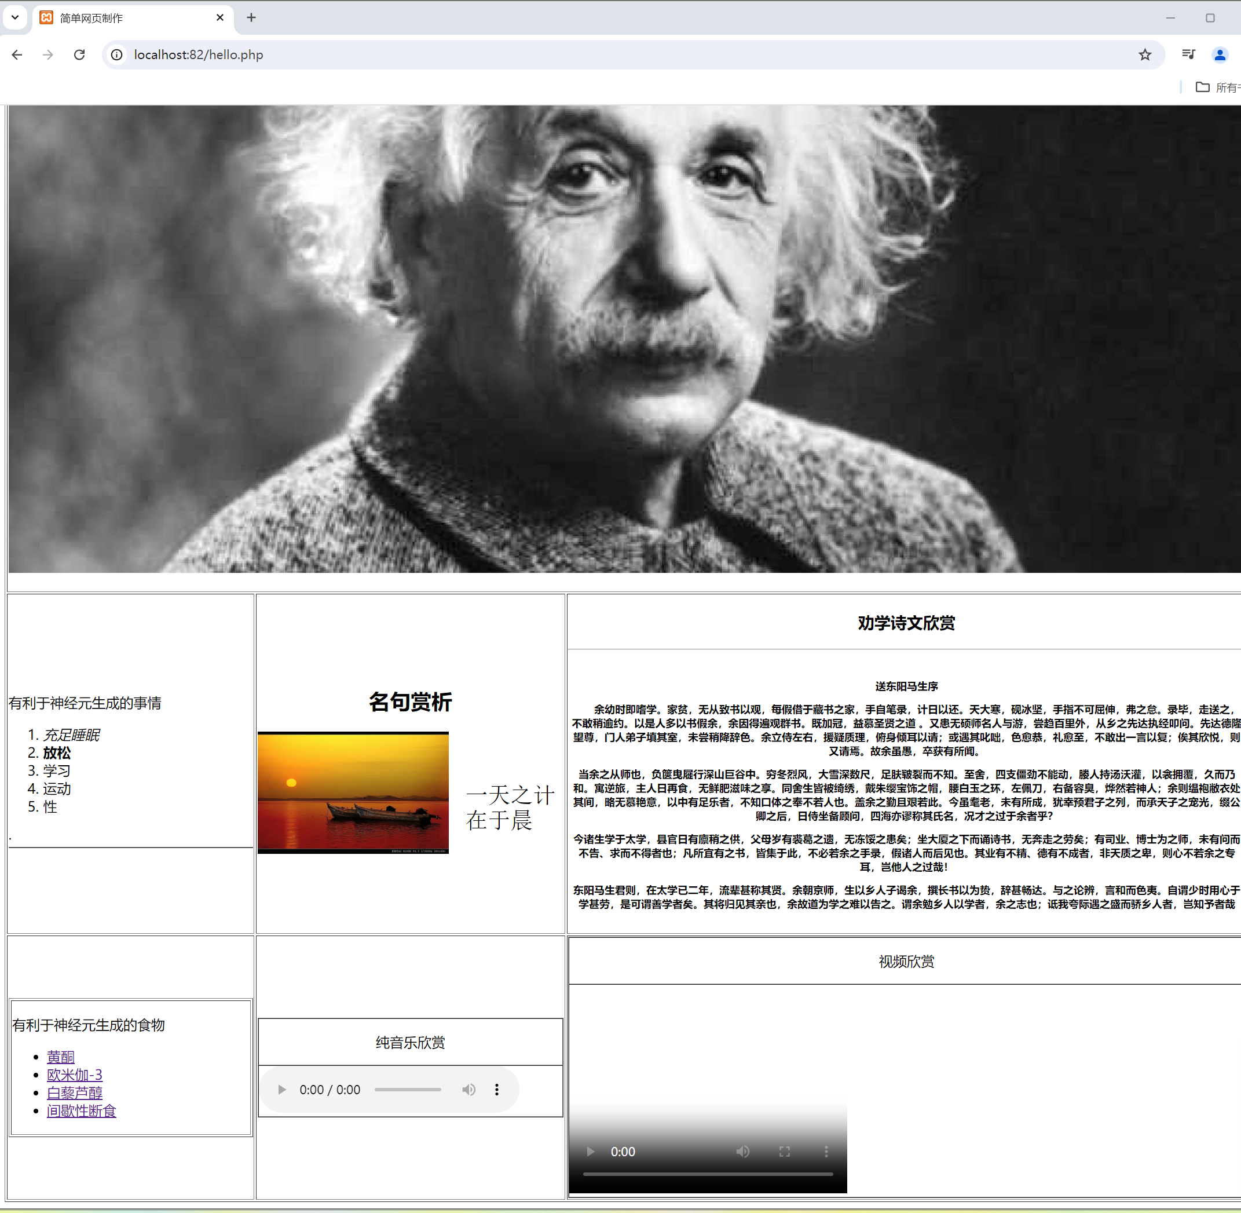Screen dimensions: 1241x1213
Task: Reload the current page
Action: tap(79, 55)
